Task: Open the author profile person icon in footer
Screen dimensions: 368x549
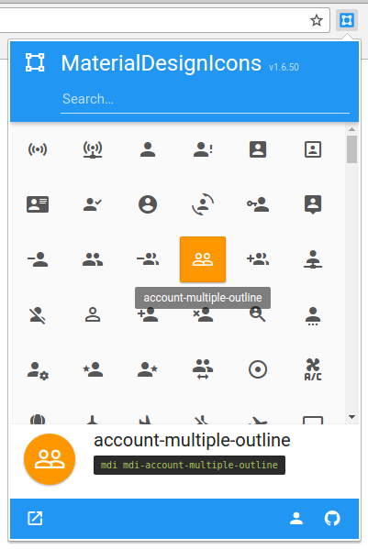Action: pos(296,518)
